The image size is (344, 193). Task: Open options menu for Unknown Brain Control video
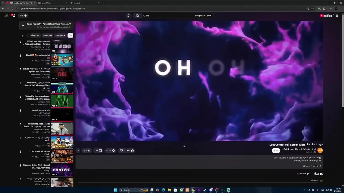(20, 165)
